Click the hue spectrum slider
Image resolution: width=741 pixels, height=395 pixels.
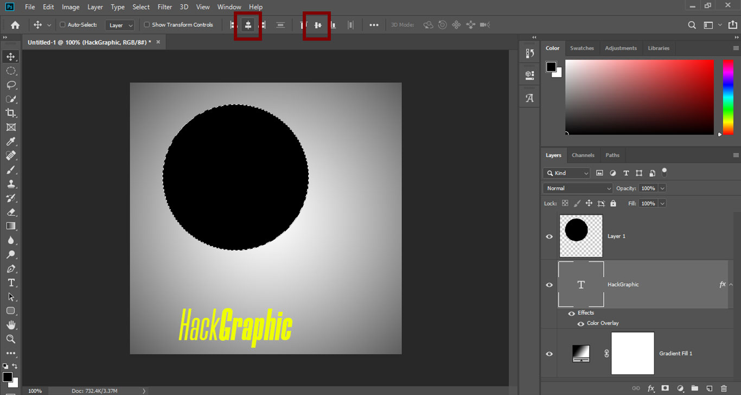[x=728, y=97]
